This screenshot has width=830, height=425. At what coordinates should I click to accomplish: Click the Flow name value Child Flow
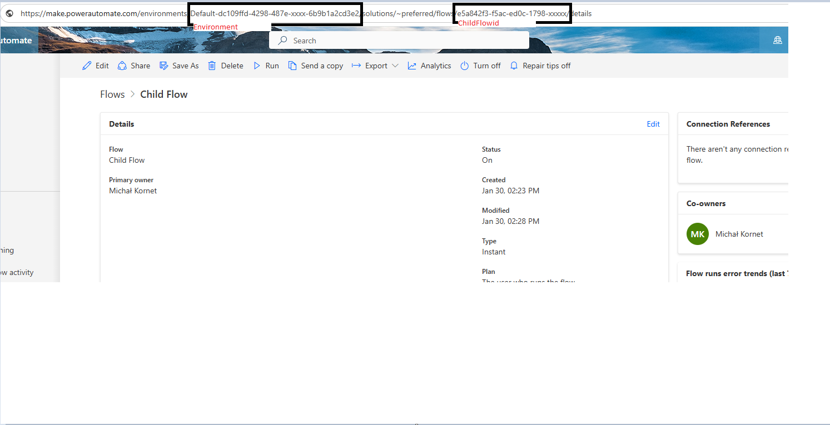tap(127, 160)
